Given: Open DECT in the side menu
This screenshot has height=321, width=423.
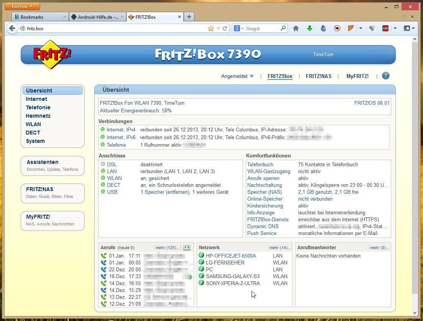Looking at the screenshot, I should [x=33, y=133].
